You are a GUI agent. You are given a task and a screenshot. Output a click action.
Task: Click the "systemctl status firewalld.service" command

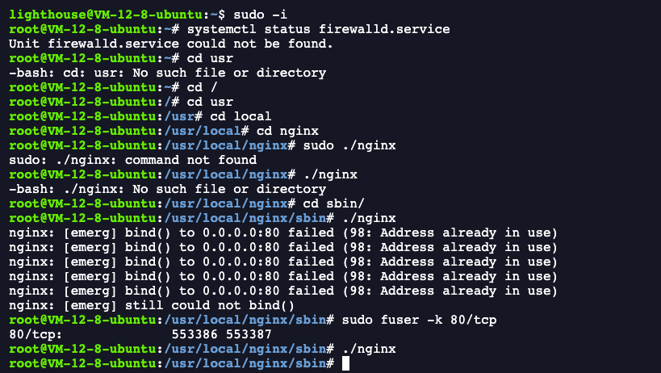[317, 29]
